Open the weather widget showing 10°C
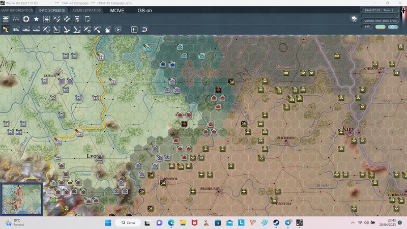 tap(16, 222)
